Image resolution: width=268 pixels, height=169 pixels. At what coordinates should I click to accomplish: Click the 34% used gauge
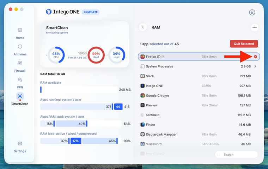pyautogui.click(x=117, y=55)
